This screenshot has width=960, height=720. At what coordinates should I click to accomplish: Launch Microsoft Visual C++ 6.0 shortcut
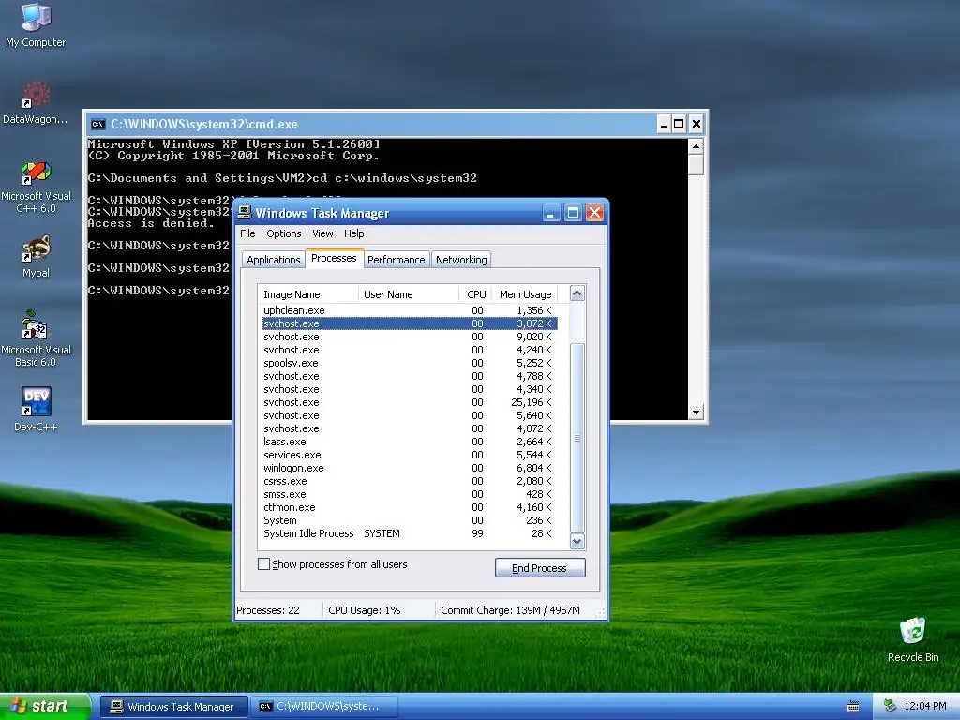point(36,187)
